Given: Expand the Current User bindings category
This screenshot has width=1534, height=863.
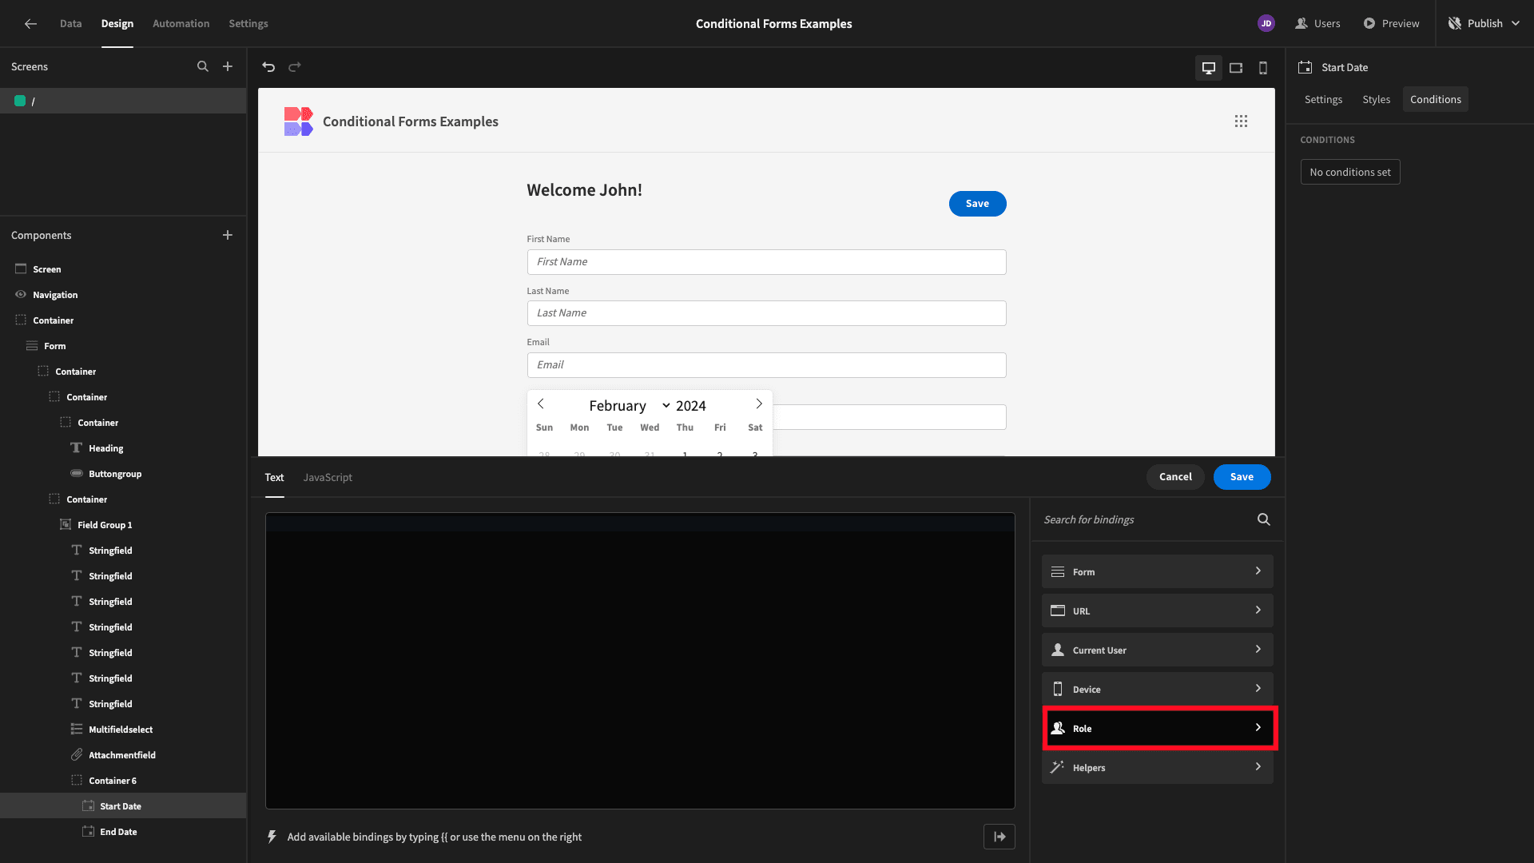Looking at the screenshot, I should tap(1157, 650).
